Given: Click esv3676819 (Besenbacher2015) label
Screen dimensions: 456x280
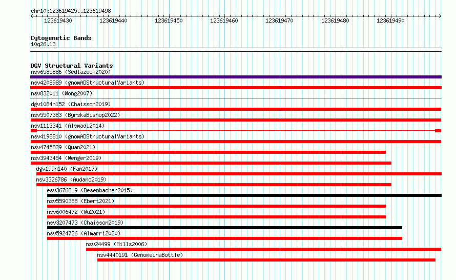Looking at the screenshot, I should [90, 190].
